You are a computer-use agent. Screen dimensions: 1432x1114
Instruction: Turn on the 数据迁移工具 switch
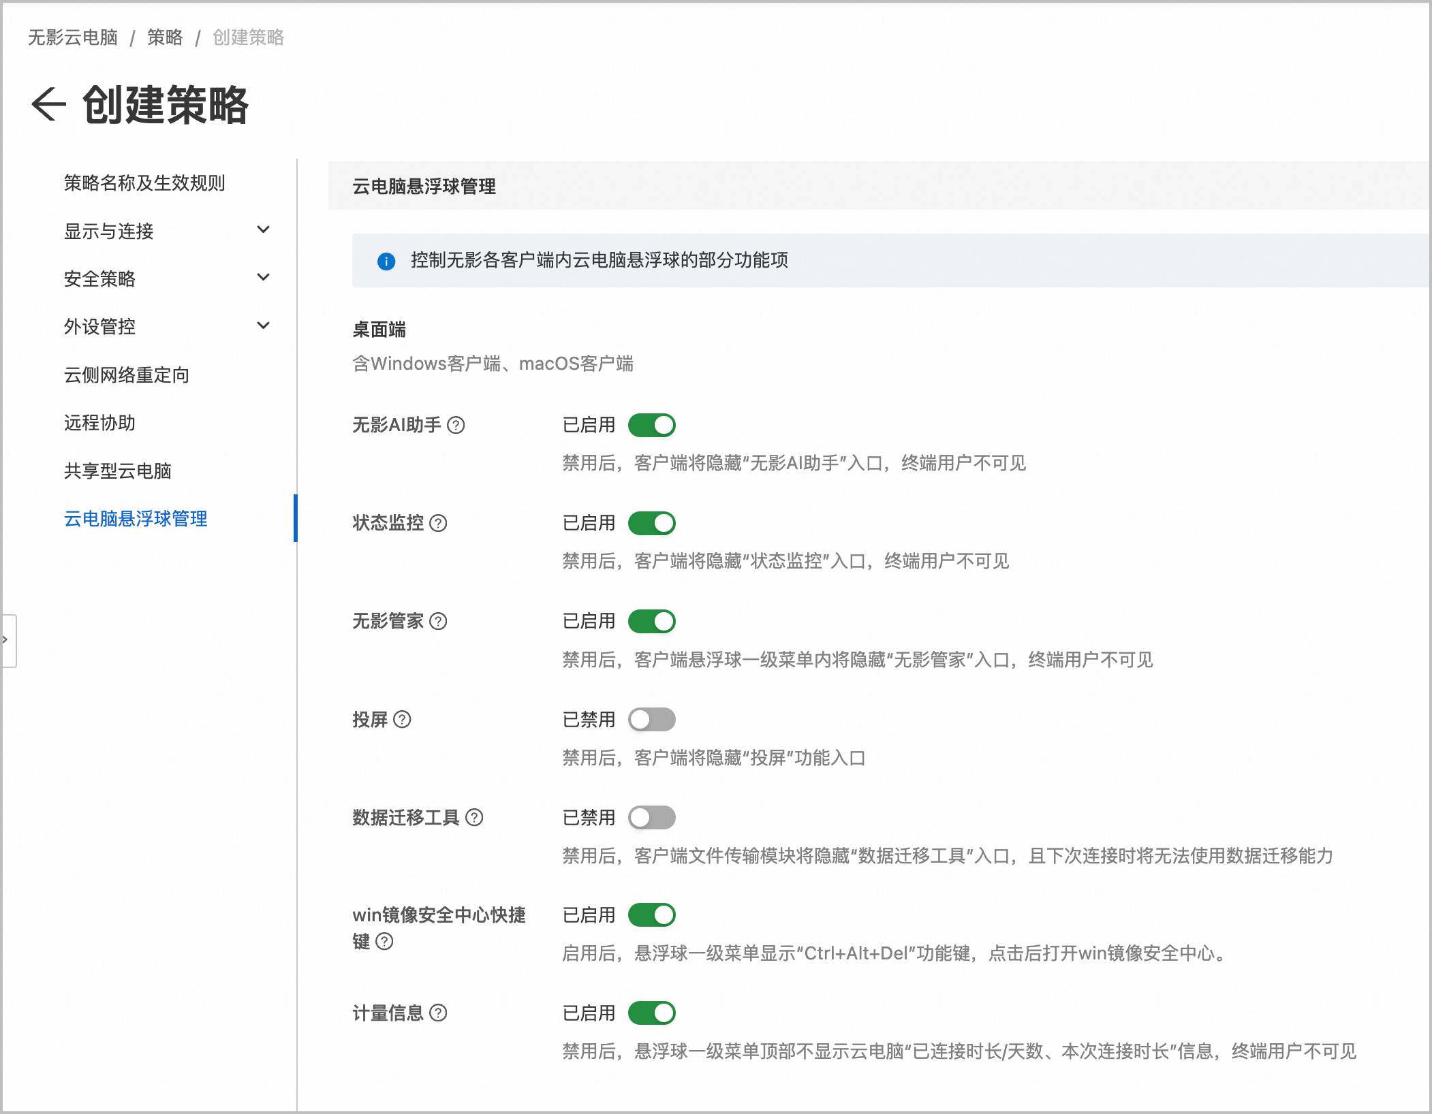click(652, 818)
